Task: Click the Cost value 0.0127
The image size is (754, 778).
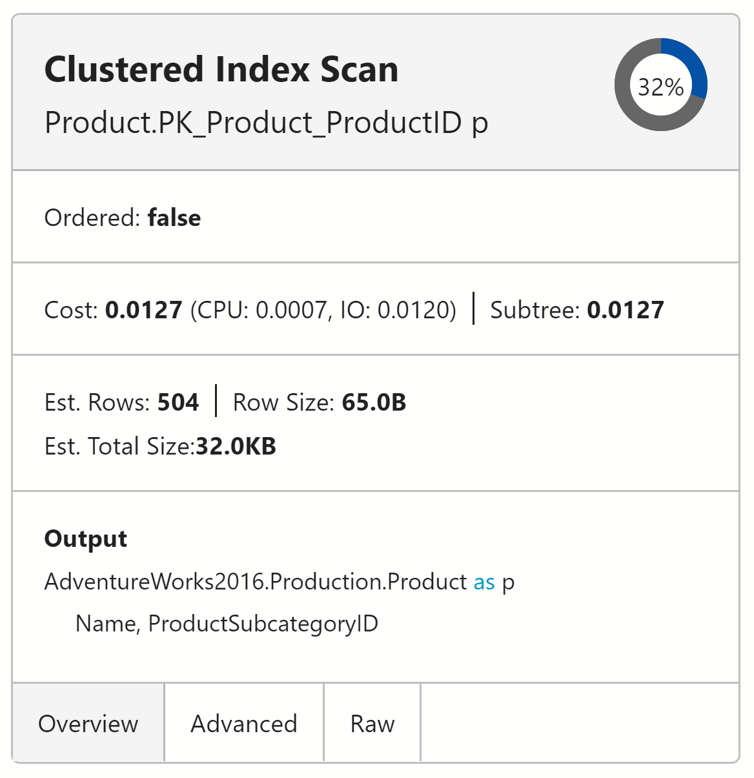Action: [144, 310]
